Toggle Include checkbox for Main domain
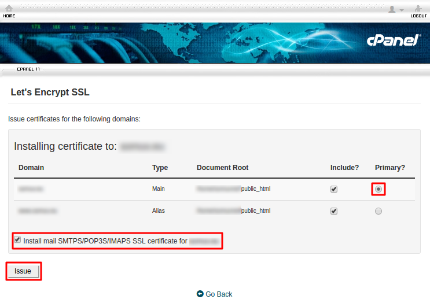 pyautogui.click(x=334, y=189)
